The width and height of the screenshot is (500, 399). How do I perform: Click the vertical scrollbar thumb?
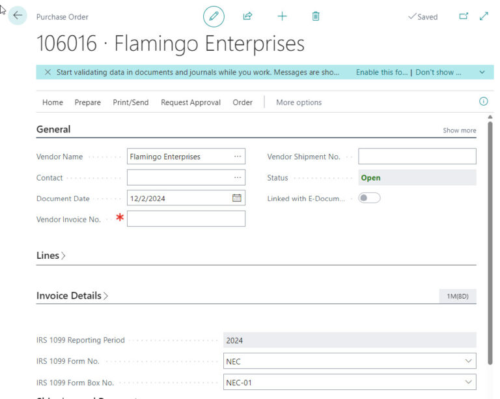click(x=490, y=243)
